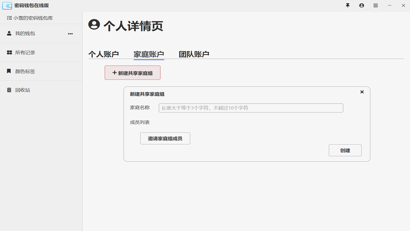Open the 回收站 trash icon

(9, 90)
